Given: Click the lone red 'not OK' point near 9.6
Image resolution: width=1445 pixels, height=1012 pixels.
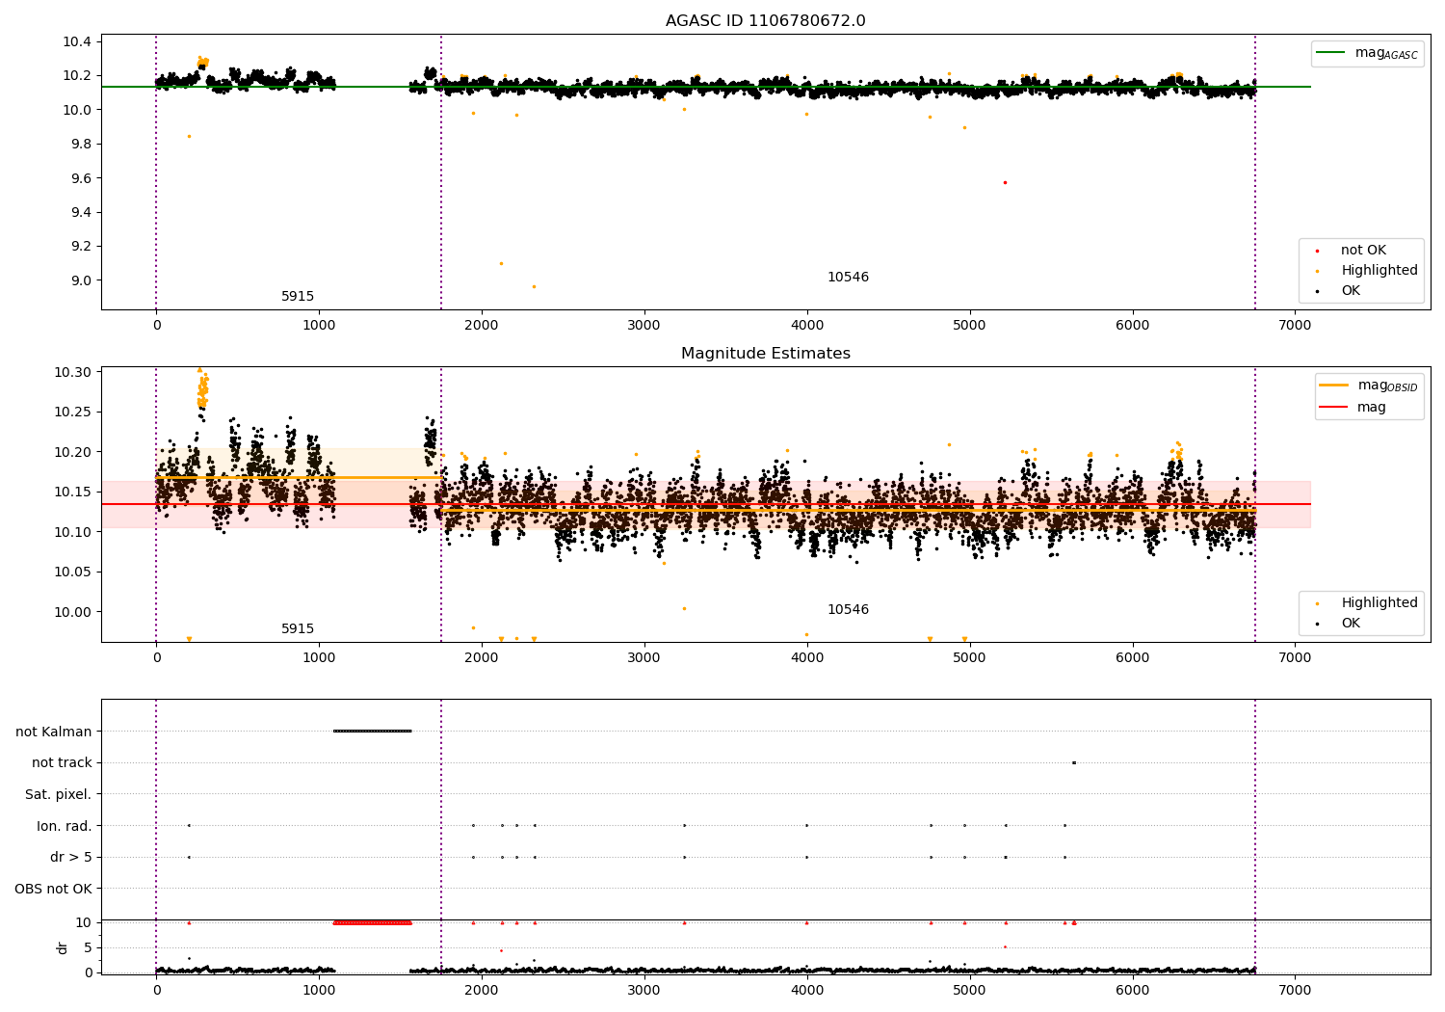Looking at the screenshot, I should point(1005,182).
